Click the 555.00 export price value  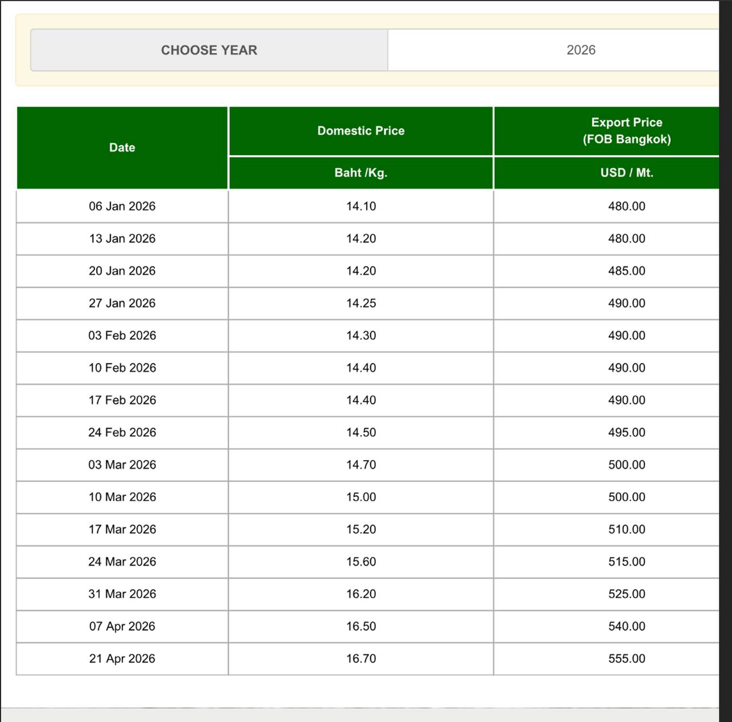pos(626,659)
